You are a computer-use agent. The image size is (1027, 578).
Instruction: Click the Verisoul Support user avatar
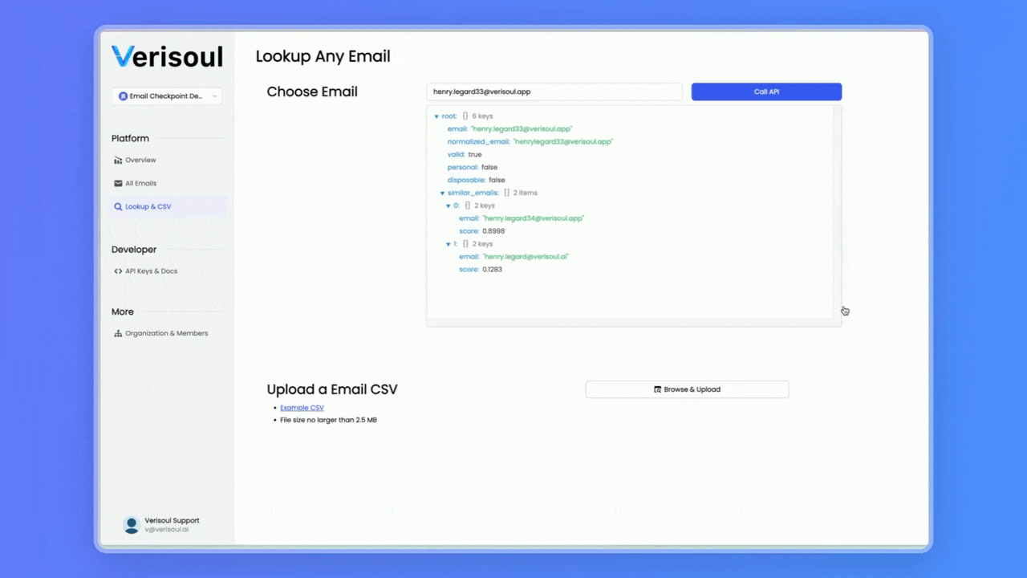[131, 525]
